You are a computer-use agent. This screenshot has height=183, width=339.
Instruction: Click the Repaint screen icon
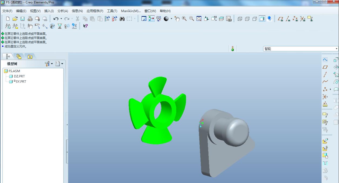[144, 19]
